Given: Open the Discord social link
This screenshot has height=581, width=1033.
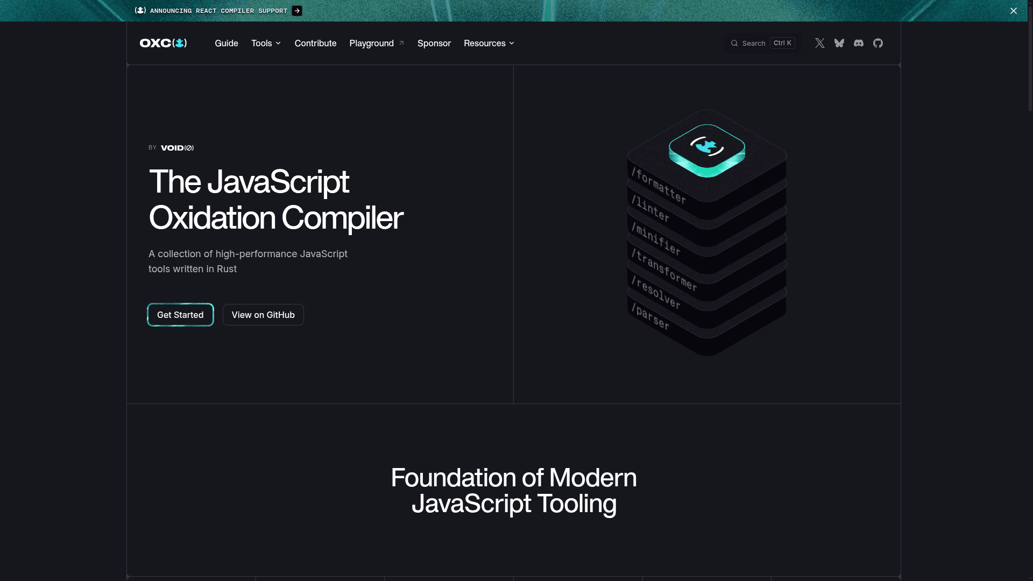Looking at the screenshot, I should tap(858, 43).
